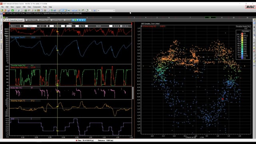Select the 'Turn 4' track section label
The height and width of the screenshot is (144, 256).
[x=68, y=26]
